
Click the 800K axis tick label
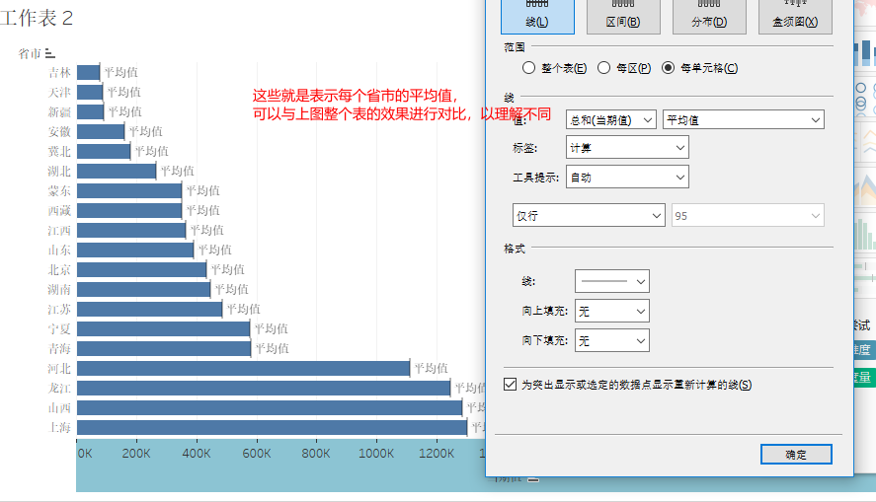tap(316, 454)
